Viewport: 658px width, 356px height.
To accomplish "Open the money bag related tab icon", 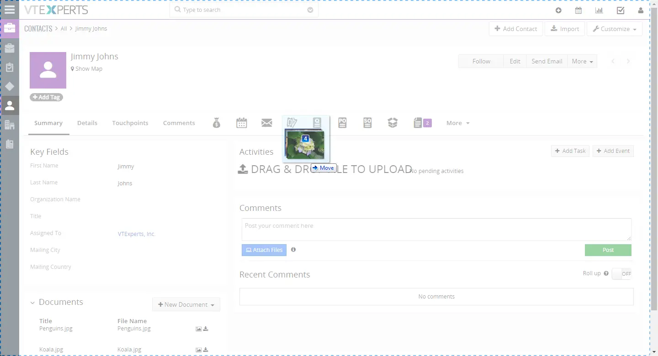I will [217, 123].
